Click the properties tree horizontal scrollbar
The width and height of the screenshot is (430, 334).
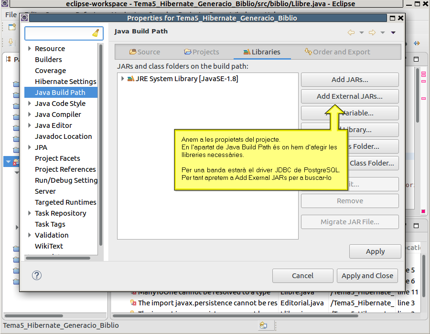coord(58,258)
